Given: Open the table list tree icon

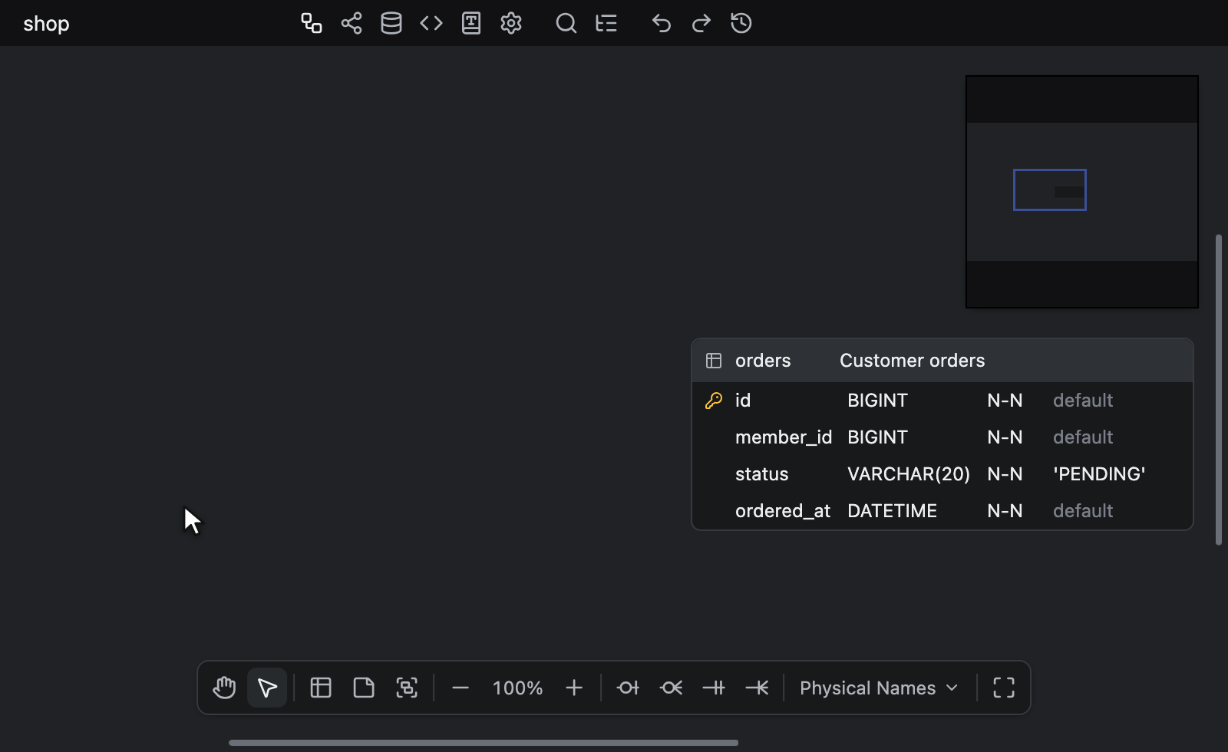Looking at the screenshot, I should click(x=606, y=23).
